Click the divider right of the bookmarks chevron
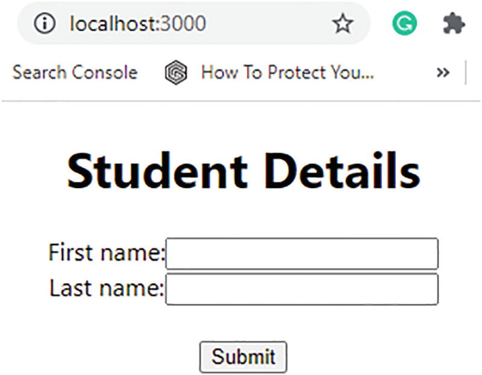The width and height of the screenshot is (482, 375). point(466,73)
